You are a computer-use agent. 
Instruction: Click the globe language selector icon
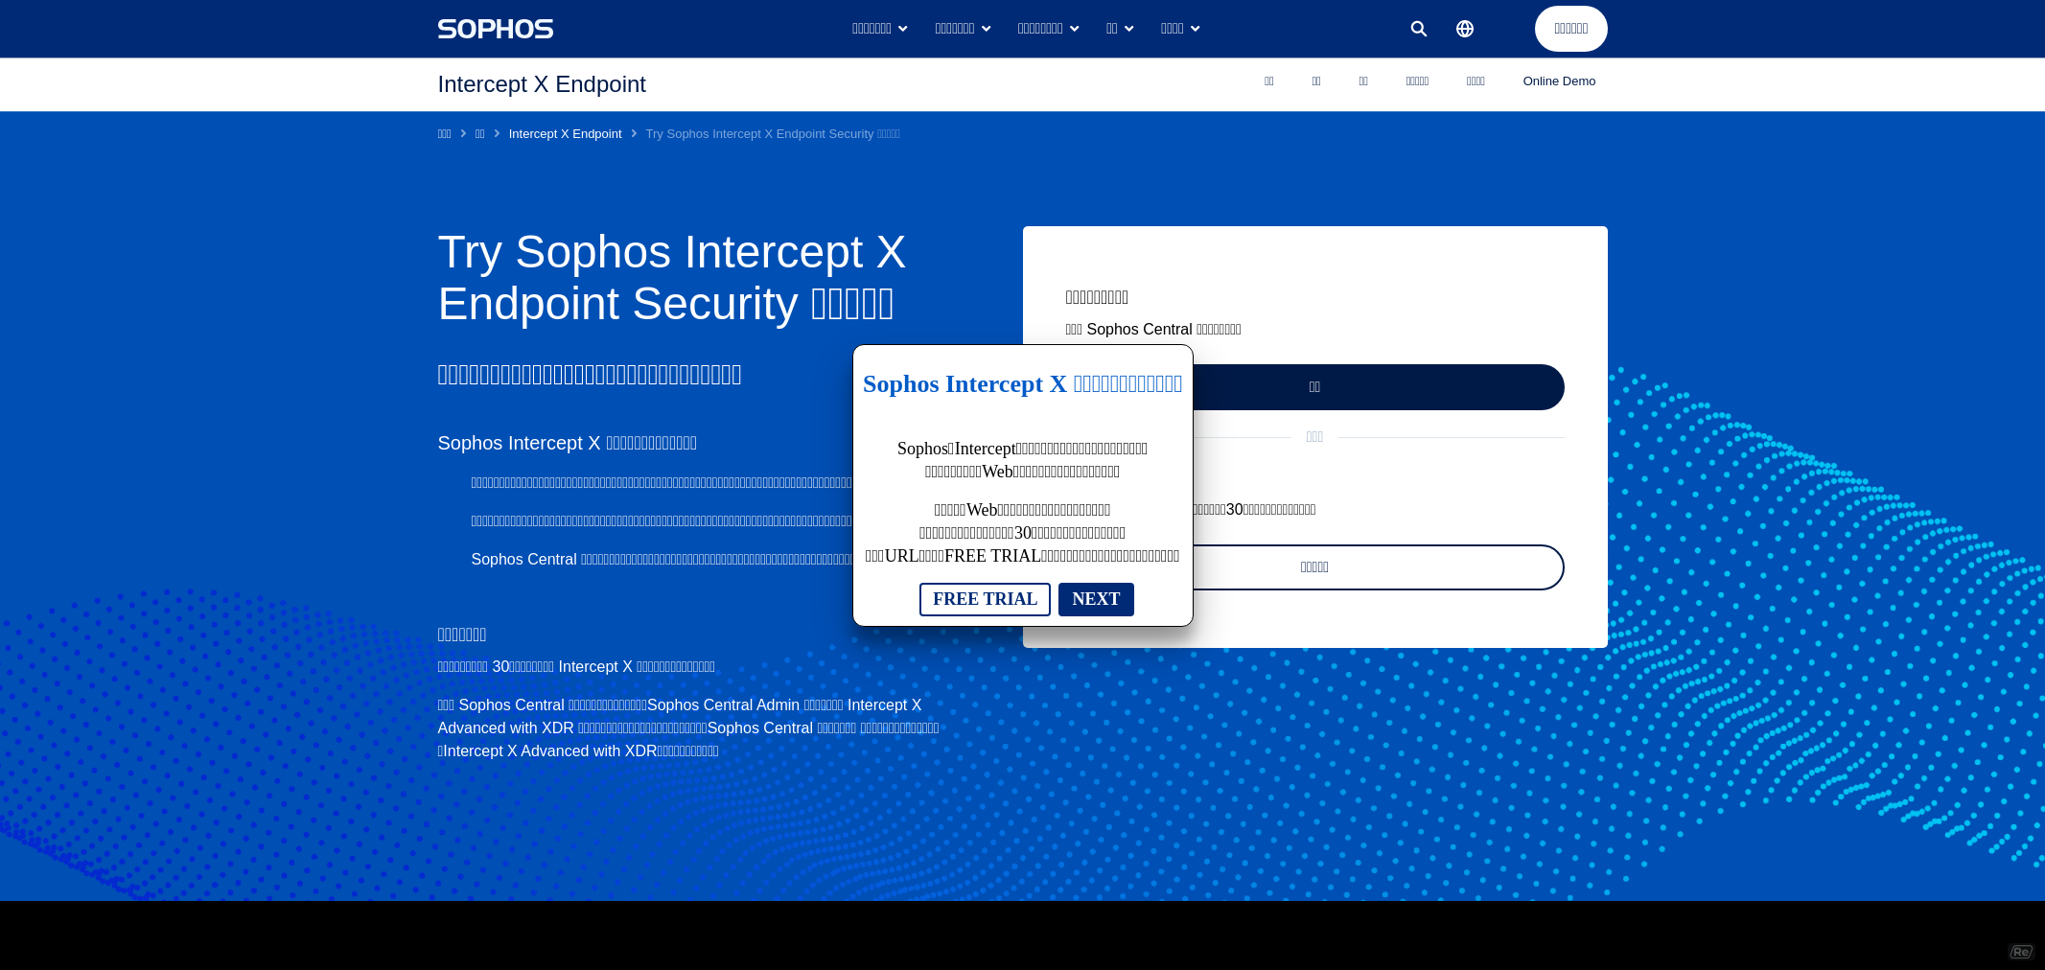[x=1465, y=29]
